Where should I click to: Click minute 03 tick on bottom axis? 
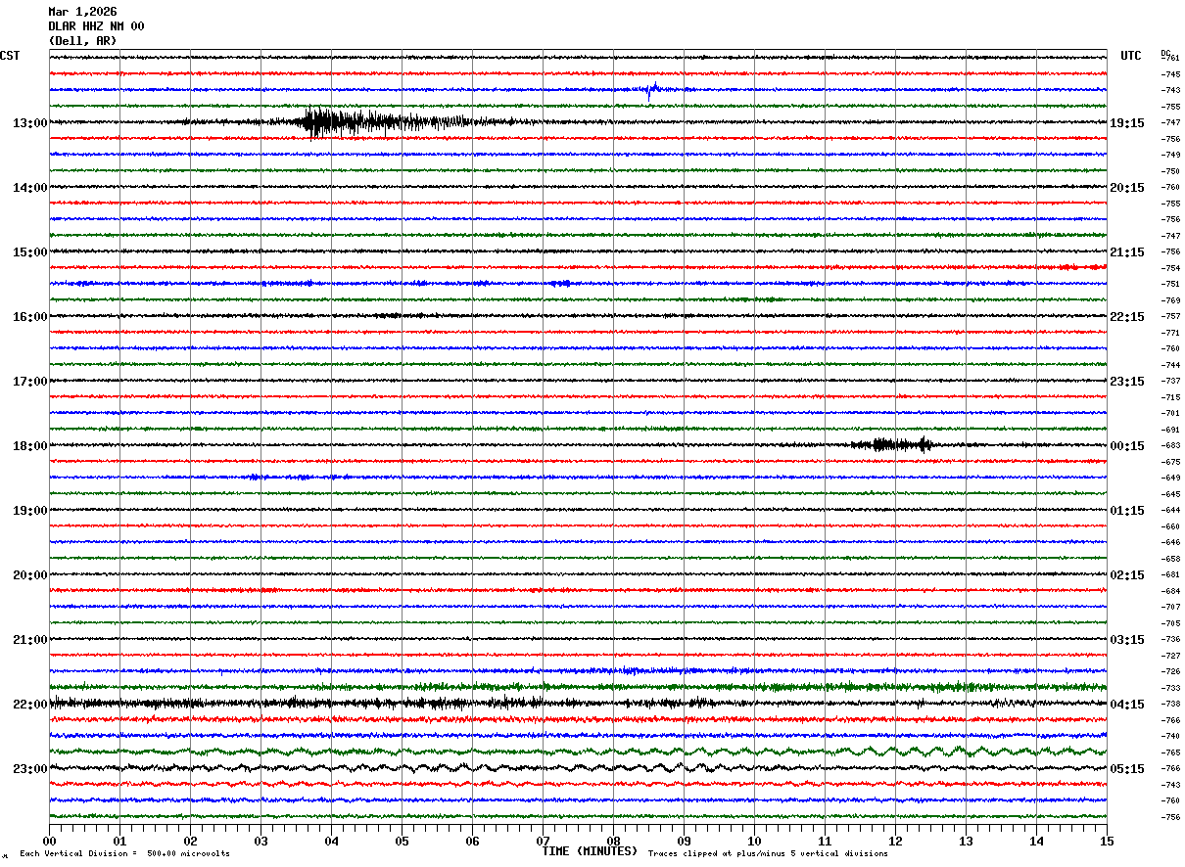point(261,841)
